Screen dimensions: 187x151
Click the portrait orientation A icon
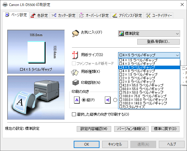click(77, 100)
